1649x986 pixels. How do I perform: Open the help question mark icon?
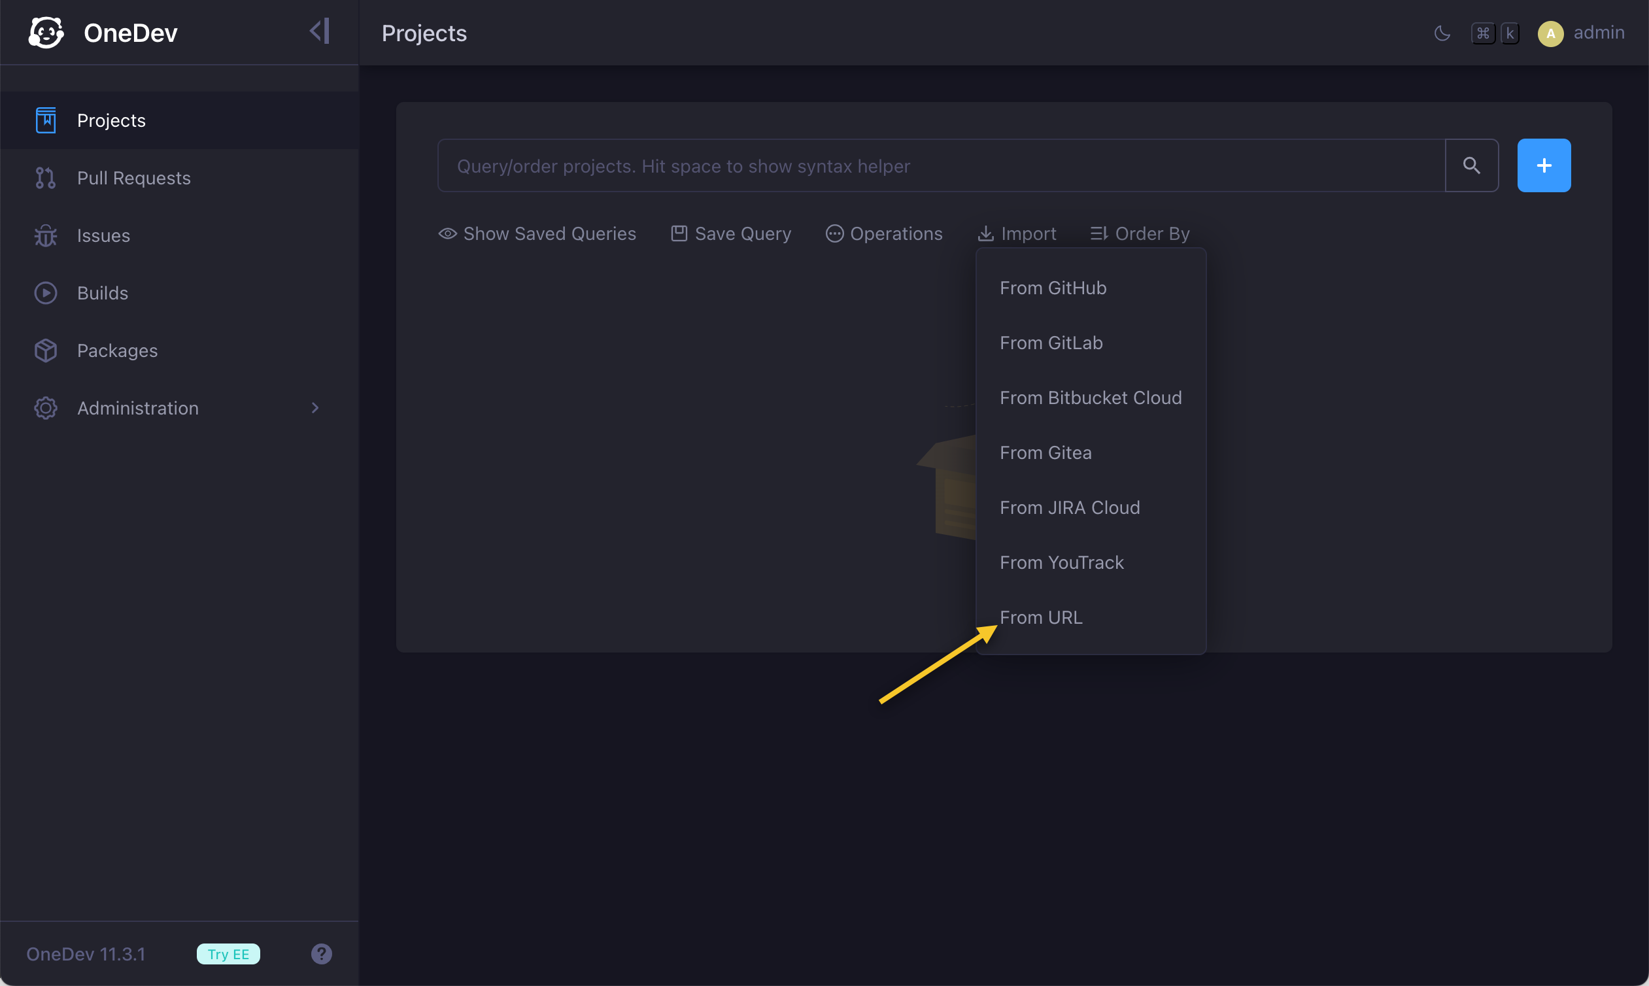(x=322, y=953)
